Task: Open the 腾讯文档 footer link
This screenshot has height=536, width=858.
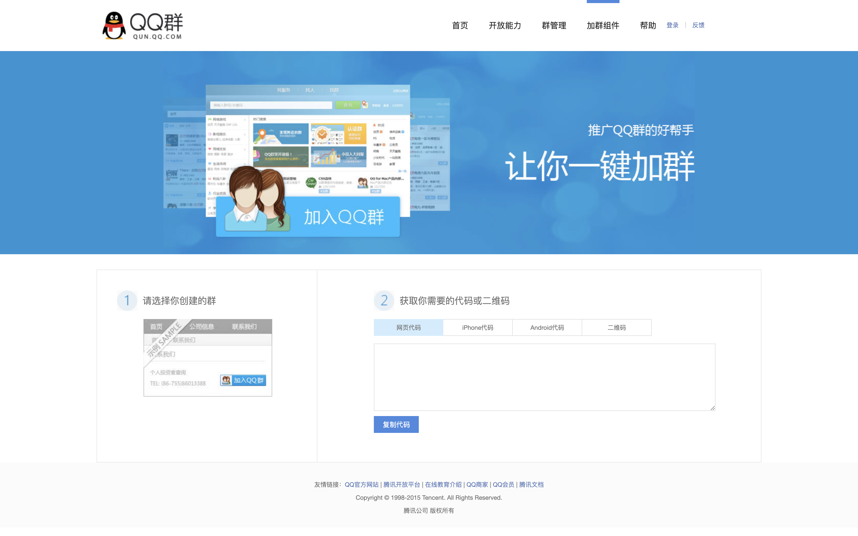Action: 531,485
